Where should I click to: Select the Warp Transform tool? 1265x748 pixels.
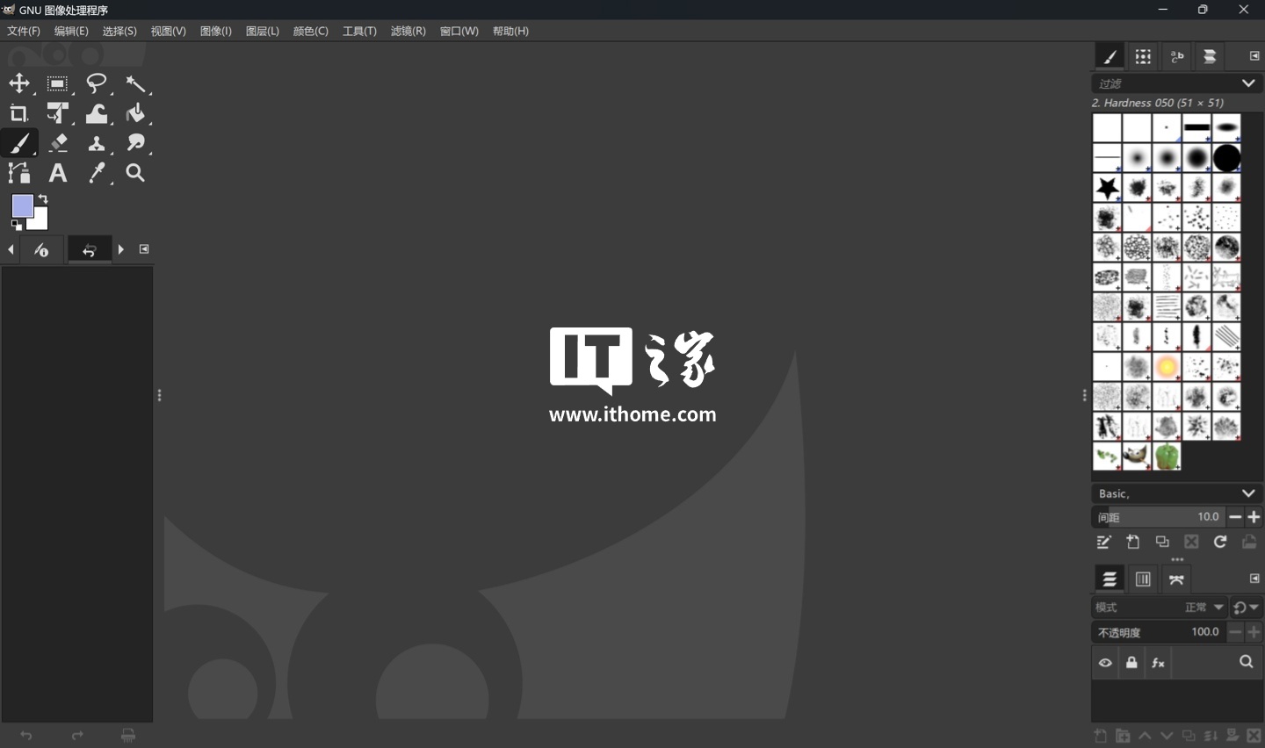pyautogui.click(x=97, y=113)
